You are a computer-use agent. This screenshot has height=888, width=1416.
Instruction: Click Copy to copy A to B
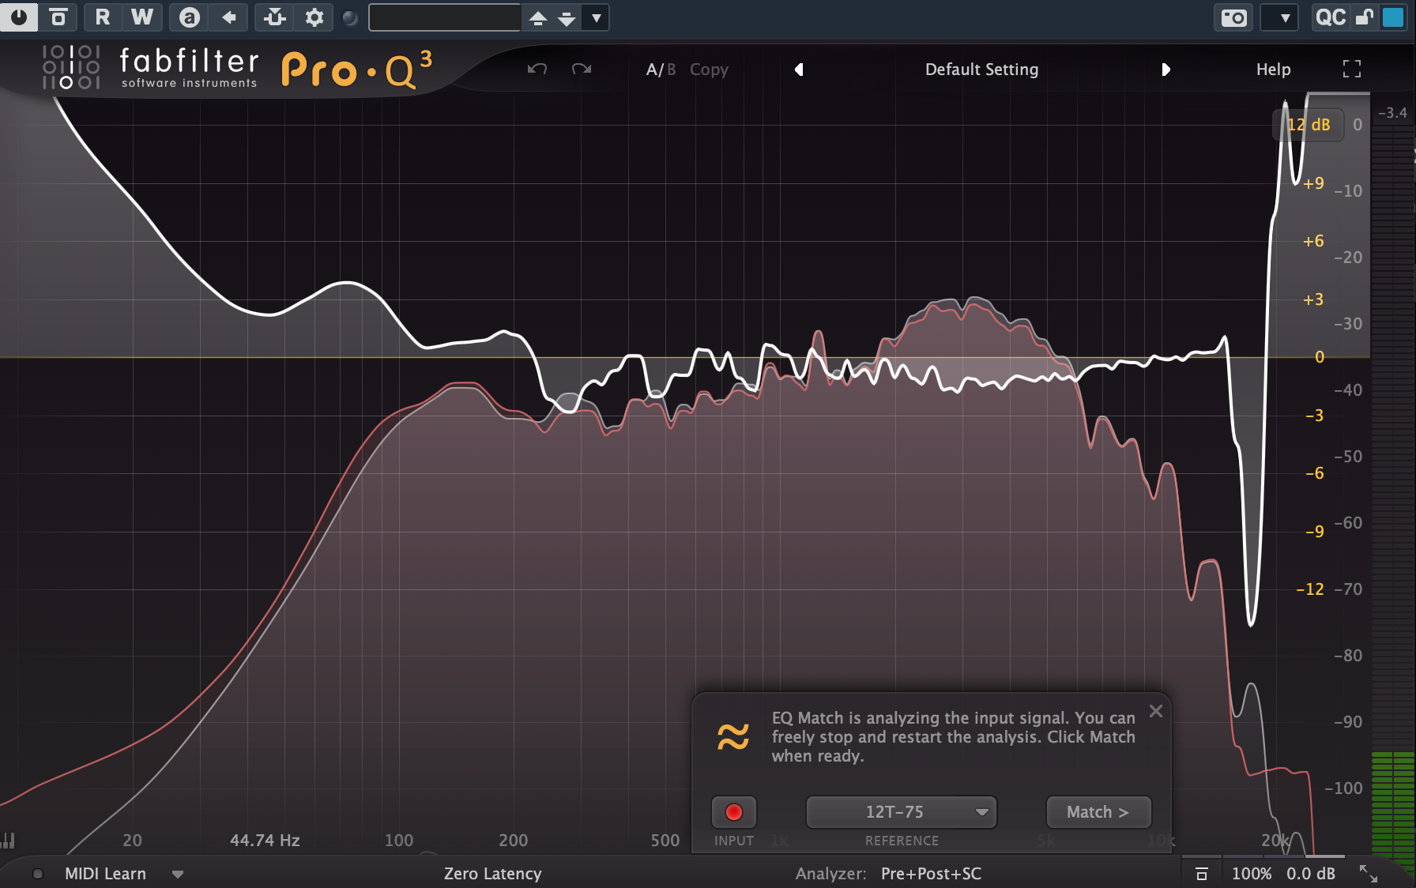pos(709,70)
